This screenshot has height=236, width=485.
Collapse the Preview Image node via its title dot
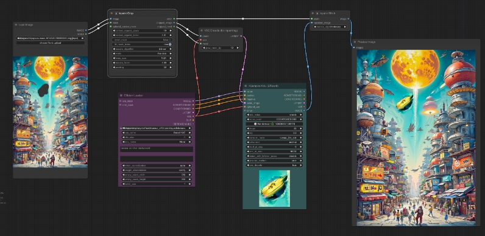point(355,42)
